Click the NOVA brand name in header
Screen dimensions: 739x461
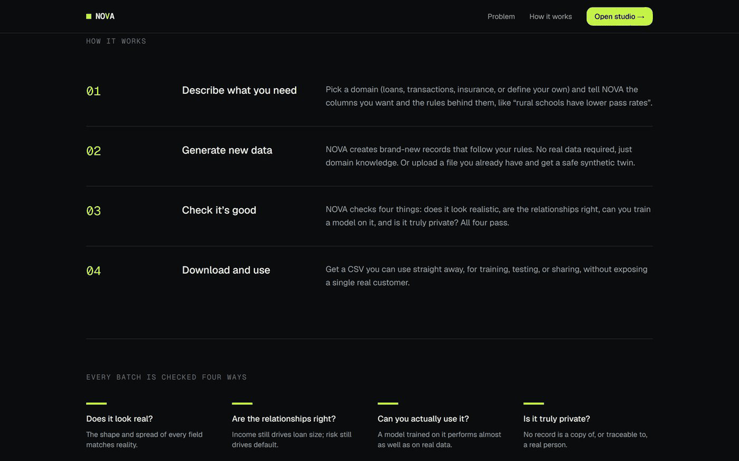pos(105,17)
